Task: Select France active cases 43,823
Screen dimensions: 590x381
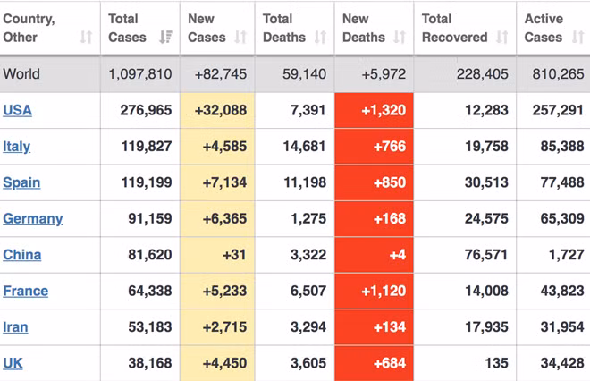Action: click(x=562, y=291)
